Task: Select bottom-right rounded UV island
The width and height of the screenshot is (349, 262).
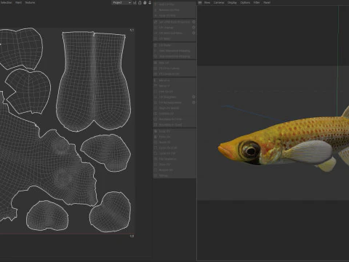Action: tap(111, 212)
